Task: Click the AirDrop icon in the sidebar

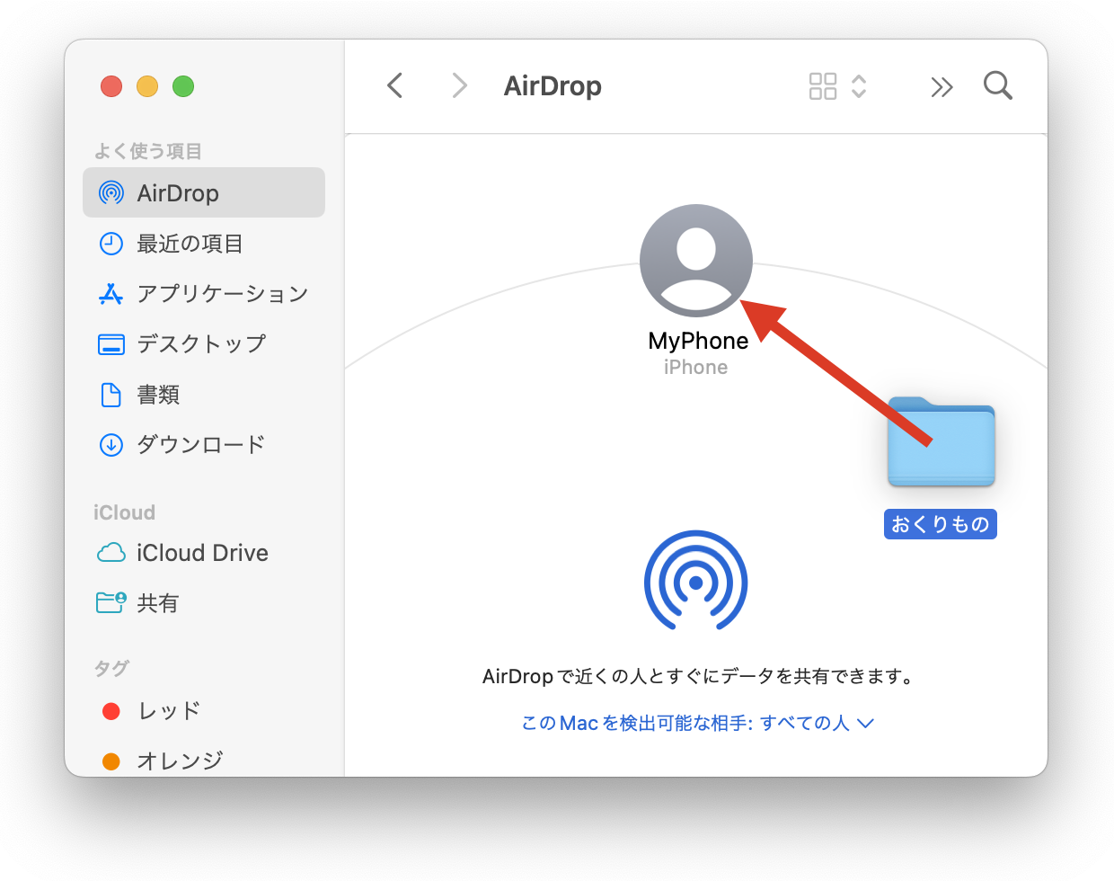Action: 111,192
